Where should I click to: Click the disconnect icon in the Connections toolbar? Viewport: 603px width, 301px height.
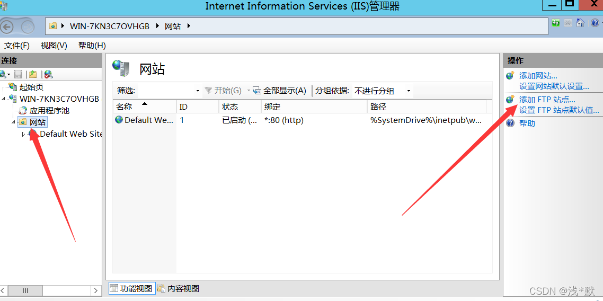pyautogui.click(x=48, y=74)
